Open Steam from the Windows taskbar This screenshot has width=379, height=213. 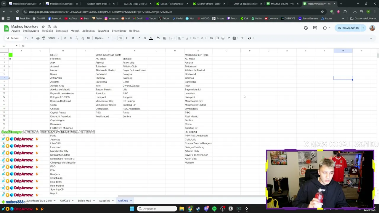pyautogui.click(x=198, y=209)
